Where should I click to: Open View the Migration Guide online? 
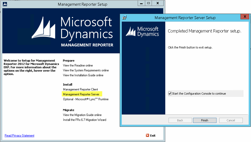pyautogui.click(x=82, y=115)
